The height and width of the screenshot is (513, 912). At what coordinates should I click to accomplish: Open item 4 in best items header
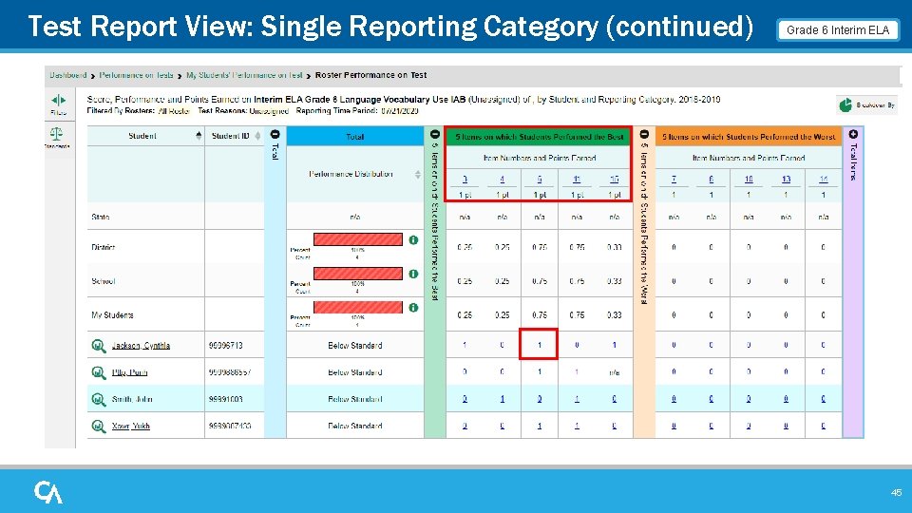click(x=502, y=180)
